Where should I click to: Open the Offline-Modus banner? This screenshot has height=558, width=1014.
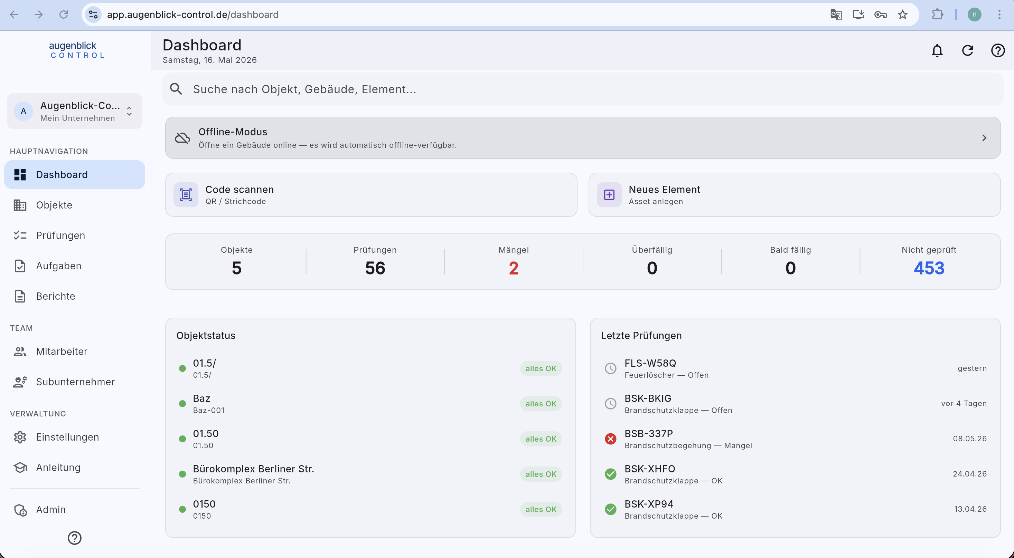tap(583, 138)
